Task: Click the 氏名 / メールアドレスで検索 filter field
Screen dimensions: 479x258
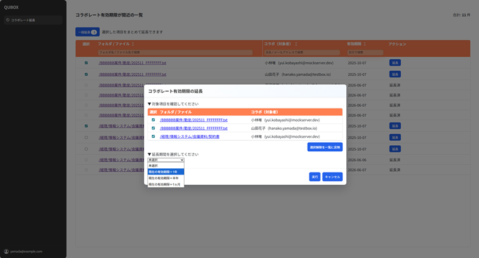Action: 302,52
